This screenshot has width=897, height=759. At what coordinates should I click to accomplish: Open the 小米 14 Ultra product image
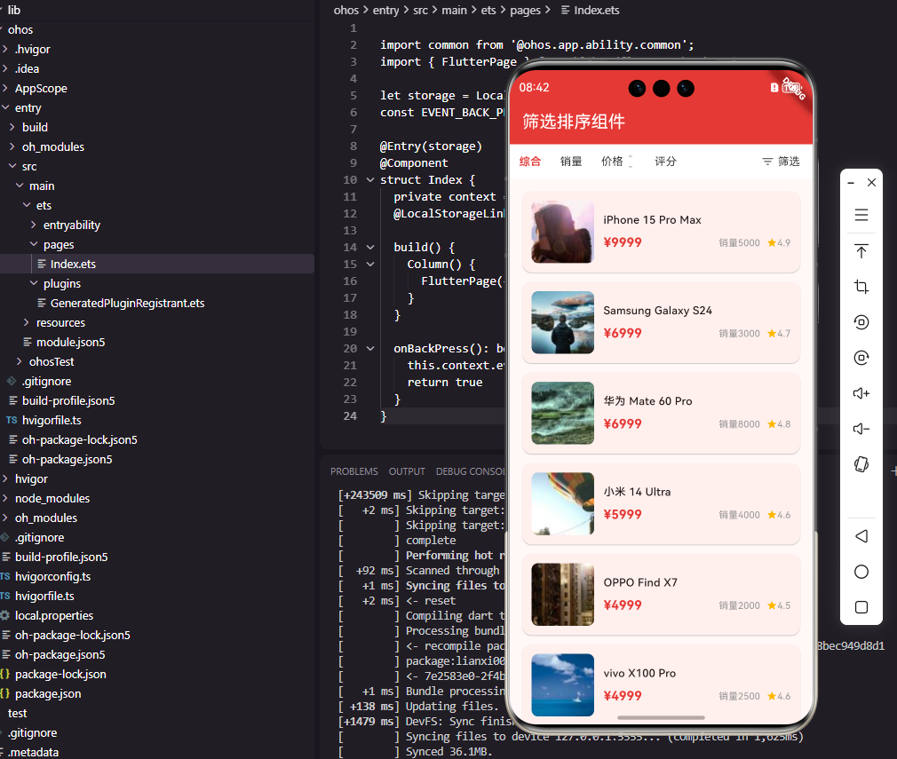[562, 504]
